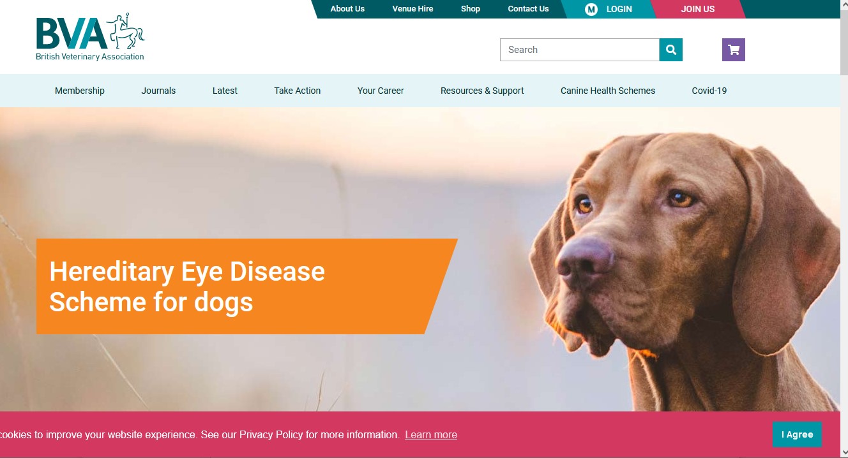
Task: Follow the Learn more cookie link
Action: tap(431, 435)
